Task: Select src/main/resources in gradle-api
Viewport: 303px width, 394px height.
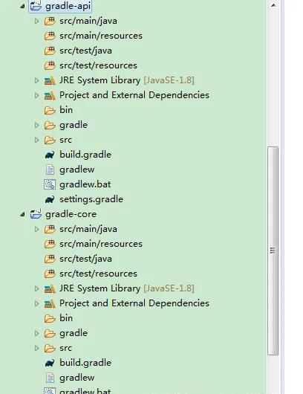Action: [x=101, y=36]
